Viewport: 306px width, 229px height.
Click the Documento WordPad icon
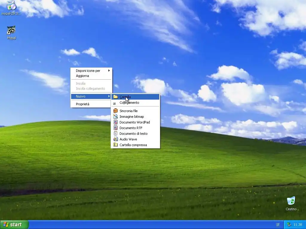(116, 122)
